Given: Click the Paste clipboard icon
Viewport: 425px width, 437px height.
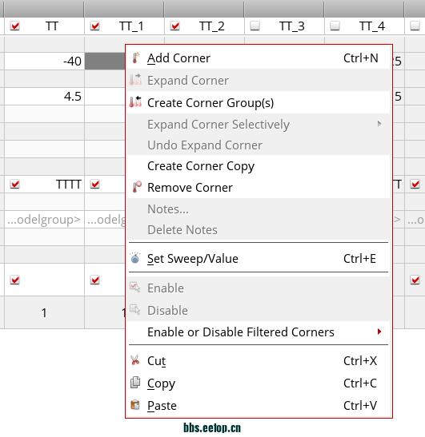Looking at the screenshot, I should click(x=135, y=405).
